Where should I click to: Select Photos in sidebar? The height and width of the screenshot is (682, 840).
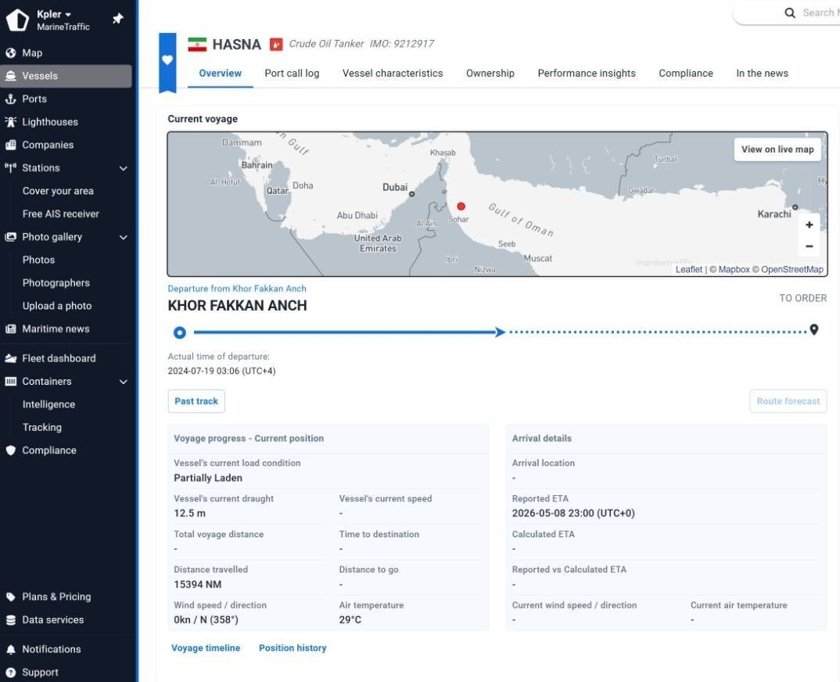coord(38,260)
